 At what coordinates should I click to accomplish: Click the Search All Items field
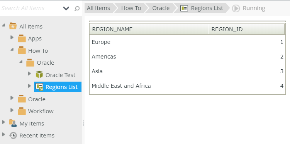pos(31,8)
